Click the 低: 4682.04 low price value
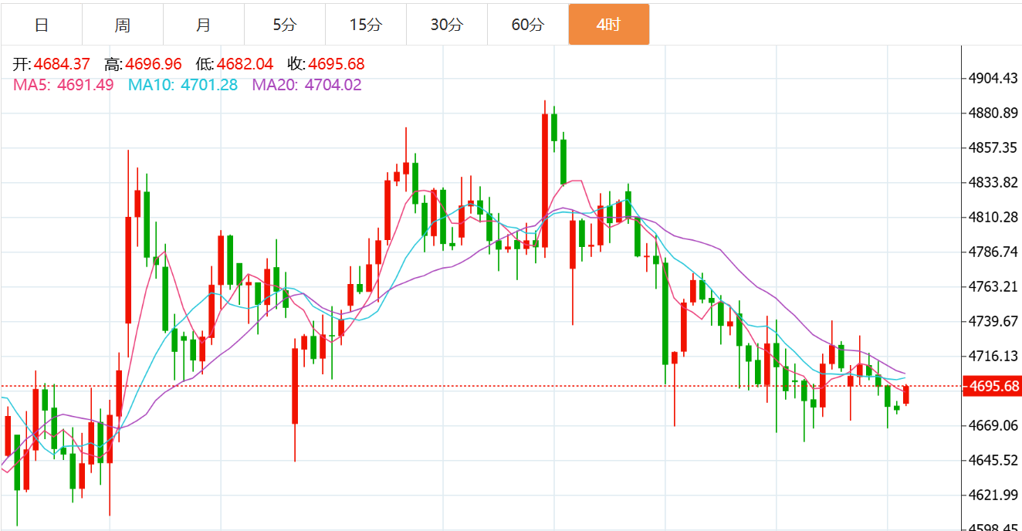Image resolution: width=1022 pixels, height=531 pixels. (235, 64)
